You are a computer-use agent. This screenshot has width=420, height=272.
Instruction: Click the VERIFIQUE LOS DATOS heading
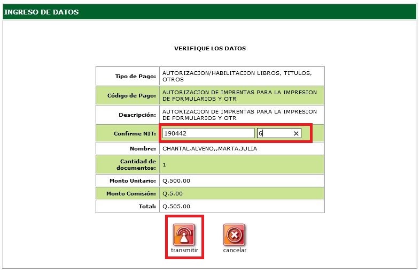click(x=210, y=48)
